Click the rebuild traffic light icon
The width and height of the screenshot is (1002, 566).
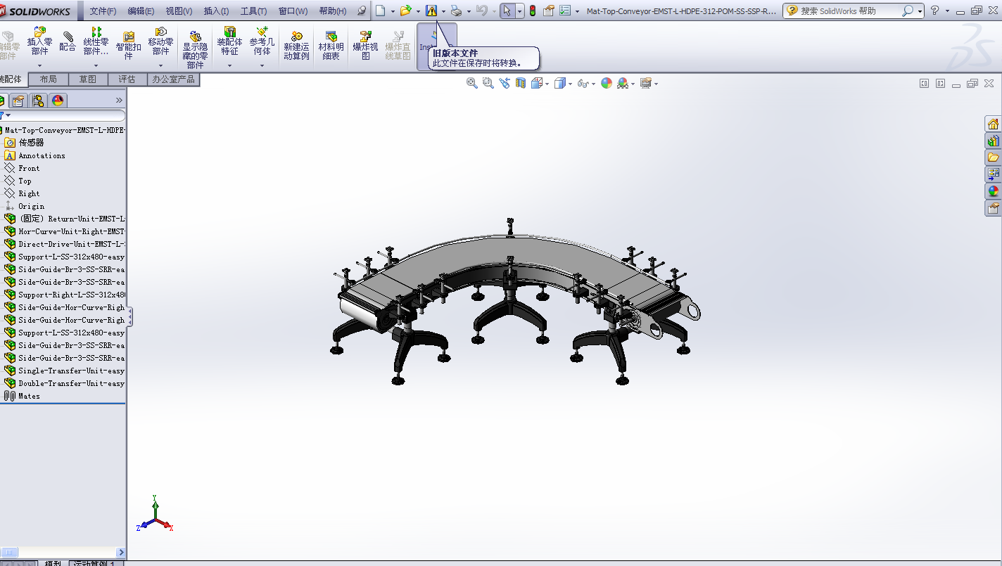(533, 11)
